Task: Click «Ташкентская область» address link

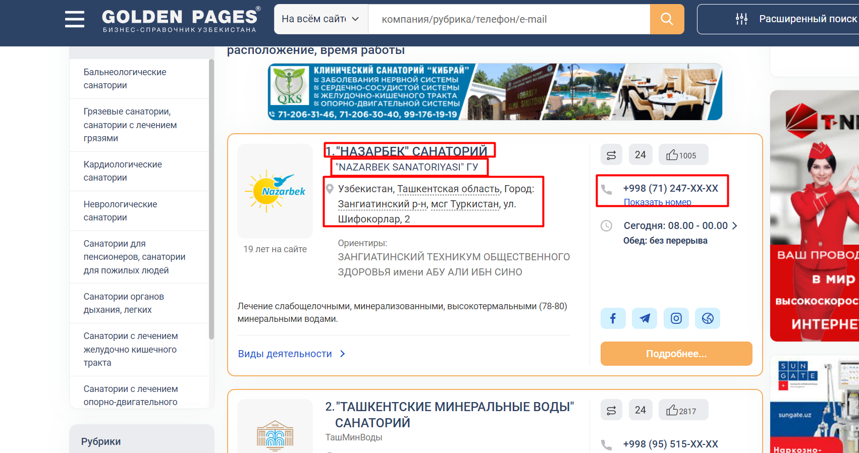Action: tap(448, 189)
